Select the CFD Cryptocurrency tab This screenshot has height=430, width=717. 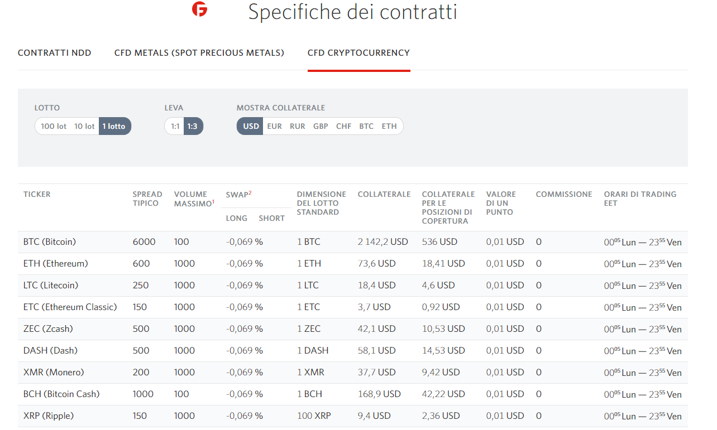[358, 53]
